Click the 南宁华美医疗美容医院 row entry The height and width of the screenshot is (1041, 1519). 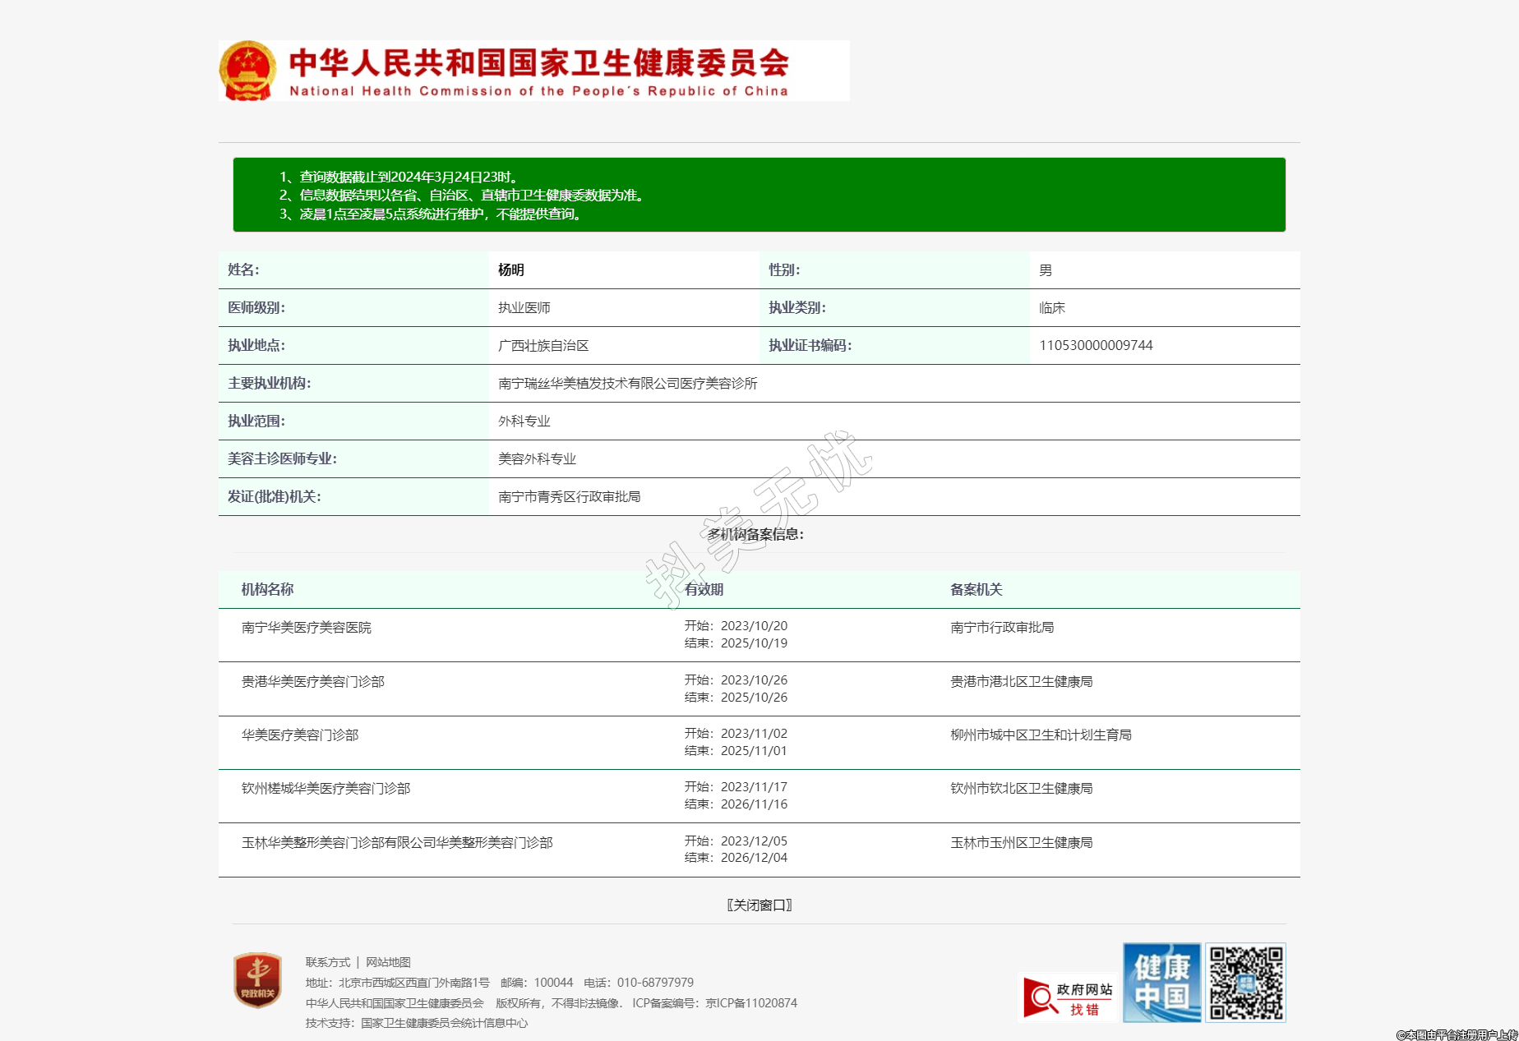pos(306,628)
